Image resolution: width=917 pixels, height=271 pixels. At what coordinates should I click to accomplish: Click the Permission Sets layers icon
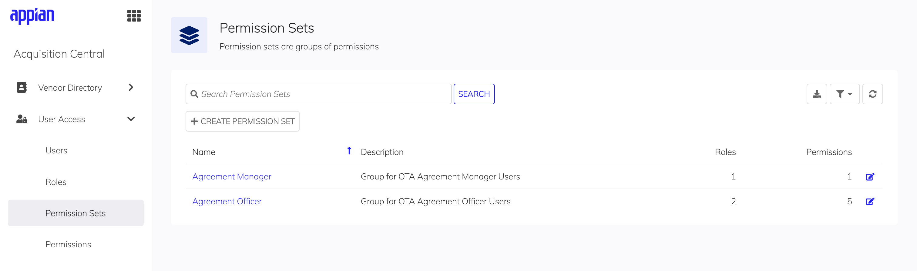point(189,35)
